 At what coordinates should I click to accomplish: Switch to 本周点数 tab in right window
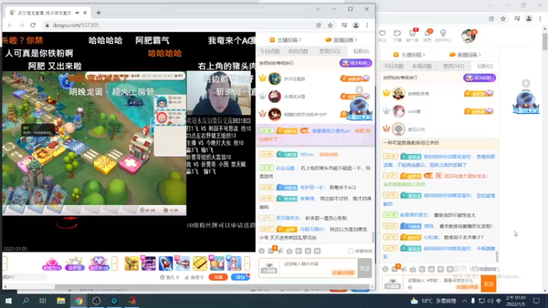click(x=422, y=66)
